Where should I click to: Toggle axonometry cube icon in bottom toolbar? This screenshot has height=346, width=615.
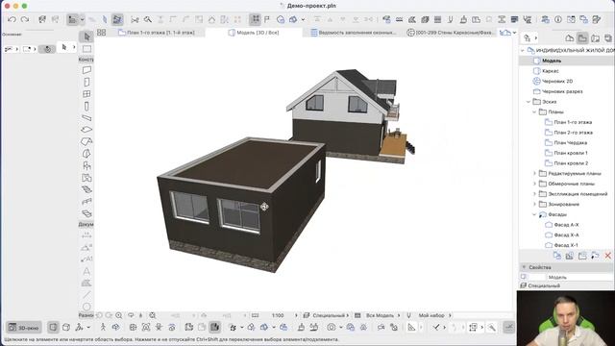[66, 327]
